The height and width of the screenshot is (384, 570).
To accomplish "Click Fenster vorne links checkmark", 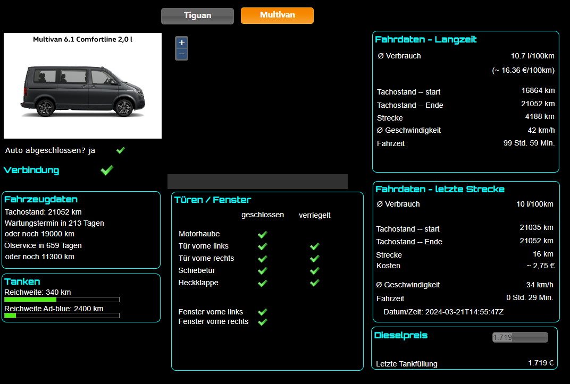I will coord(262,312).
